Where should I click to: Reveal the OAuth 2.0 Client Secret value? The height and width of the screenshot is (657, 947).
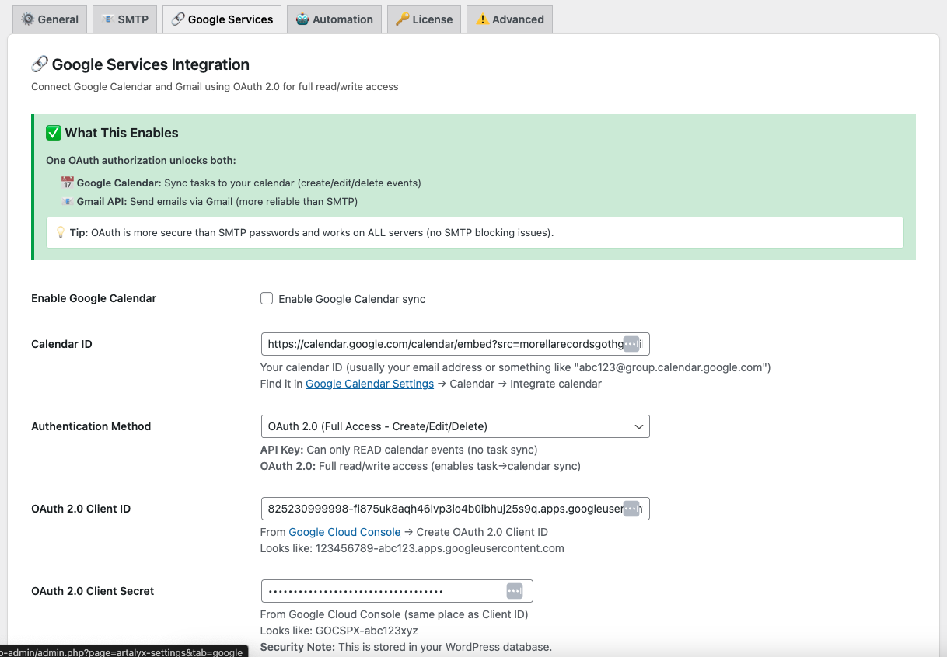point(514,590)
